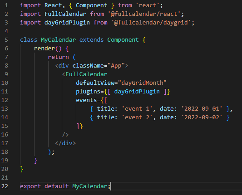Click the 'event 2' title string
Image resolution: width=242 pixels, height=195 pixels.
(x=137, y=117)
